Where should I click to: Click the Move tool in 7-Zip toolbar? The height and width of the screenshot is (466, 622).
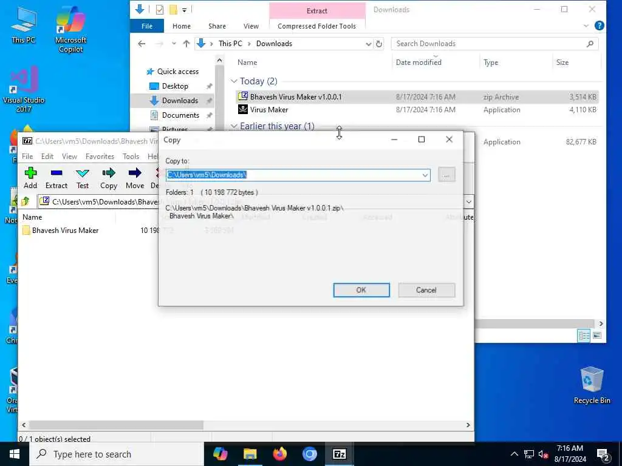pos(135,178)
